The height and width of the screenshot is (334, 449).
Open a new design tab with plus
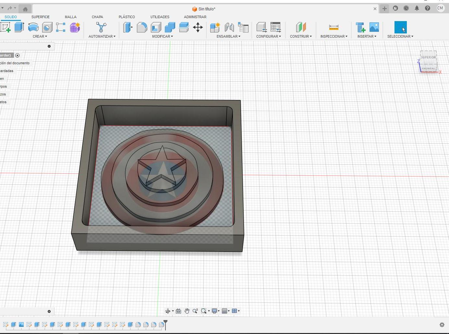tap(384, 8)
